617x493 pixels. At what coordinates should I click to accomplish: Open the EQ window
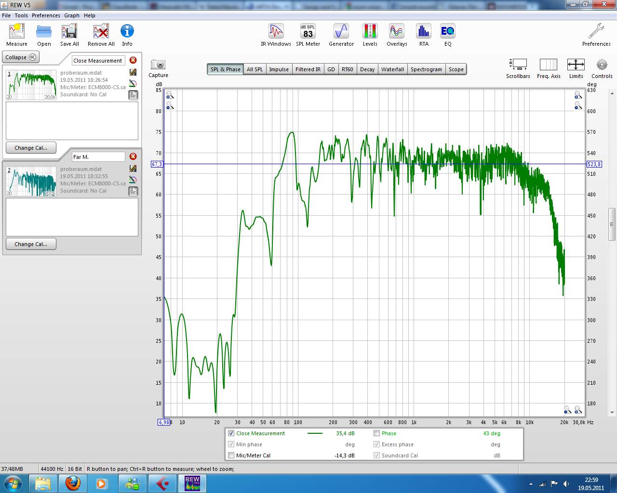(x=447, y=32)
